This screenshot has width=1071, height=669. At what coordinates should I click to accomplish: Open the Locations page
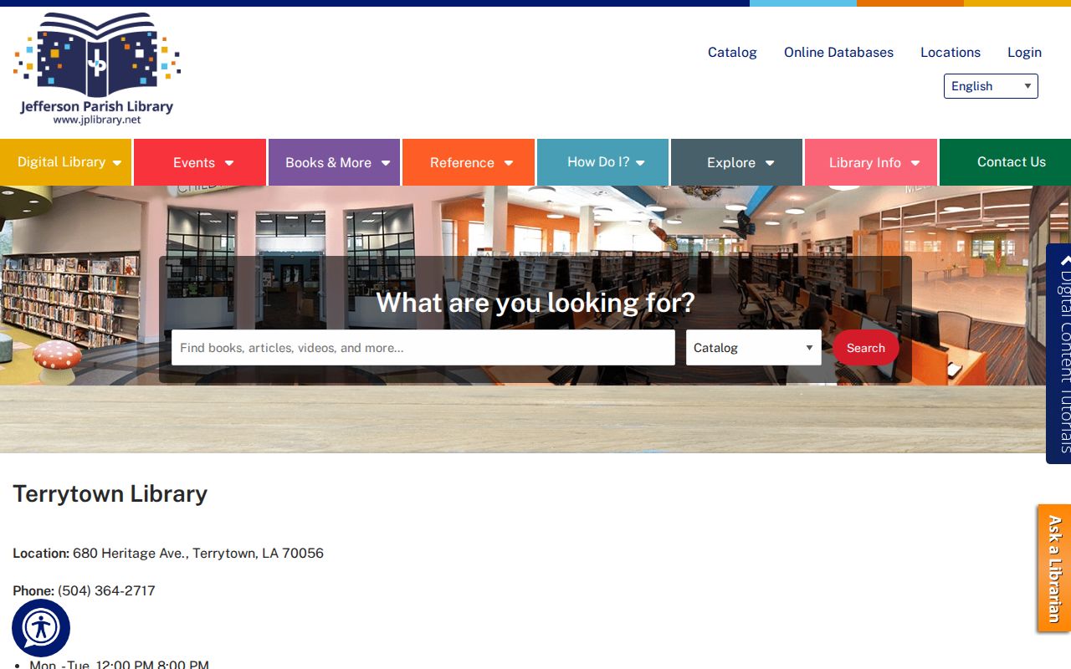951,52
